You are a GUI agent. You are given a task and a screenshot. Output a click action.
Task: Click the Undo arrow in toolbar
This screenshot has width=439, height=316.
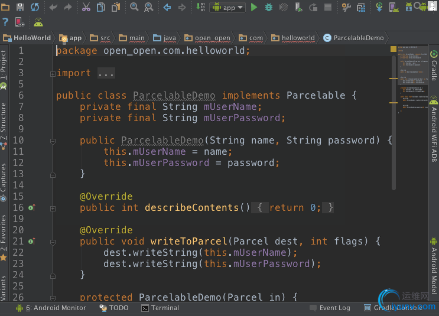54,8
